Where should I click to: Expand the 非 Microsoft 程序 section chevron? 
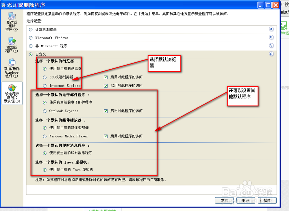point(271,46)
